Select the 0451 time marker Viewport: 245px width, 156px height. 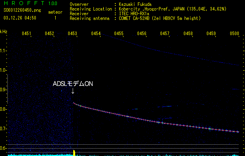(x=26, y=34)
